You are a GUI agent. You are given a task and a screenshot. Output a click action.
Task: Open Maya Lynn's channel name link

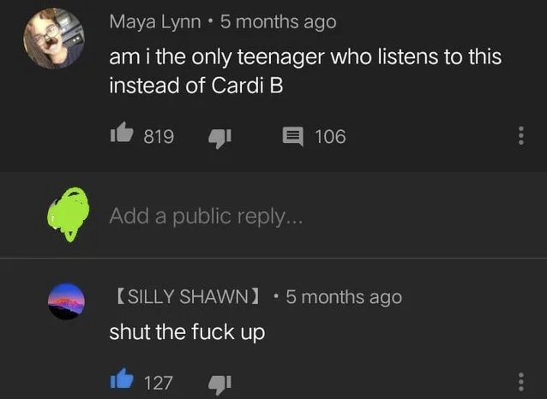tap(155, 22)
